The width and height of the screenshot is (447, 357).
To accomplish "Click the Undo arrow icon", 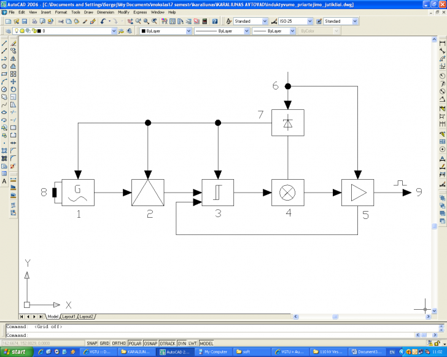I will coord(103,21).
